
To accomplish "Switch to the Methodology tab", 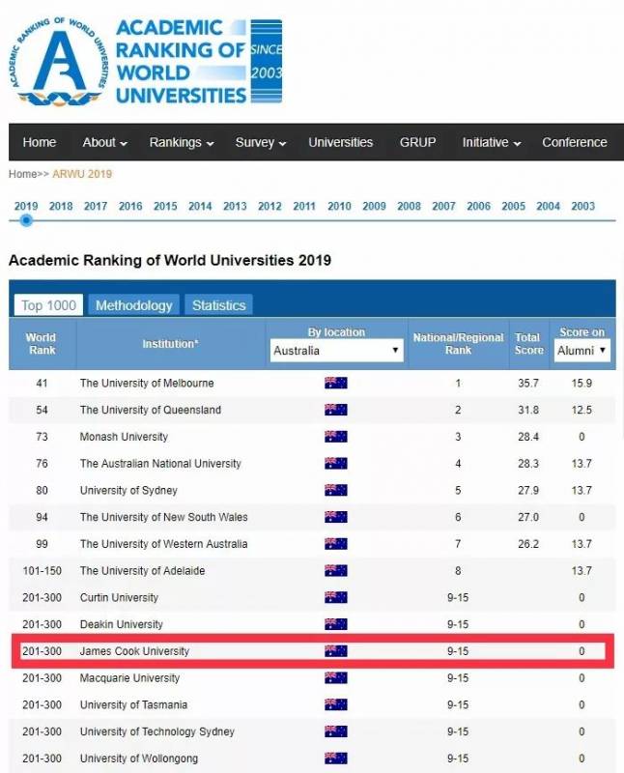I will pos(134,305).
